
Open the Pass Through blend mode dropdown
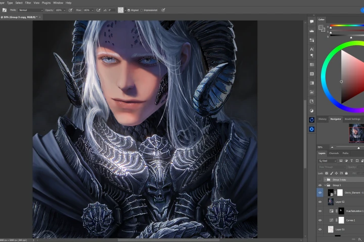332,167
